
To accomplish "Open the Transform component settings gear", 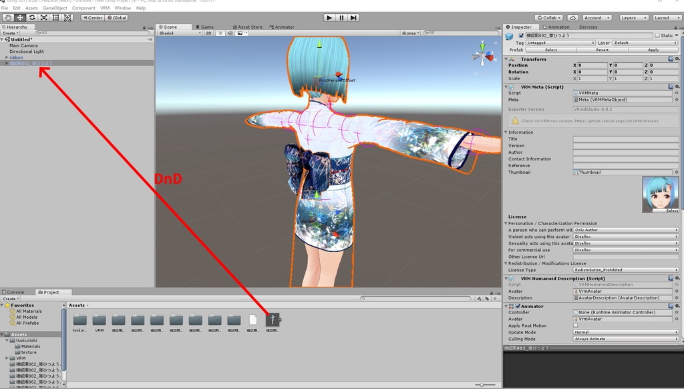I will 677,58.
